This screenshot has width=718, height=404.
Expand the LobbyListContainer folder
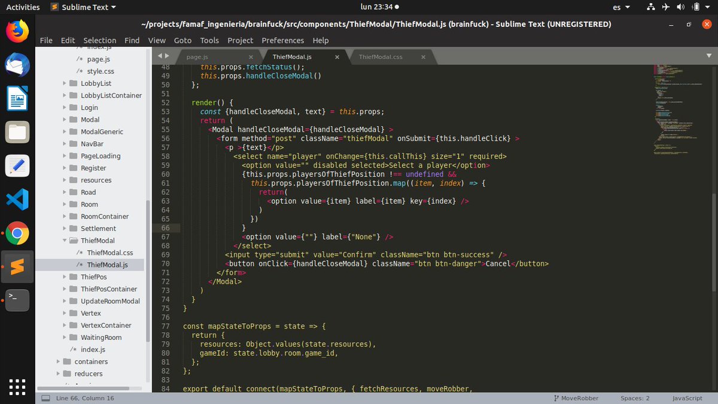[x=65, y=95]
